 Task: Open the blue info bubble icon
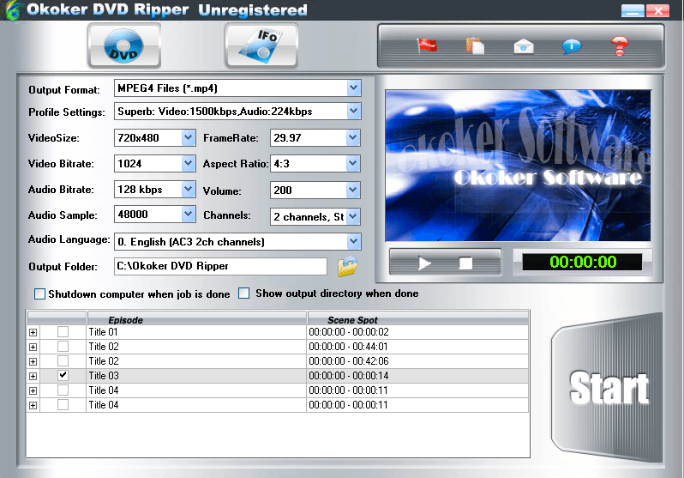tap(572, 45)
